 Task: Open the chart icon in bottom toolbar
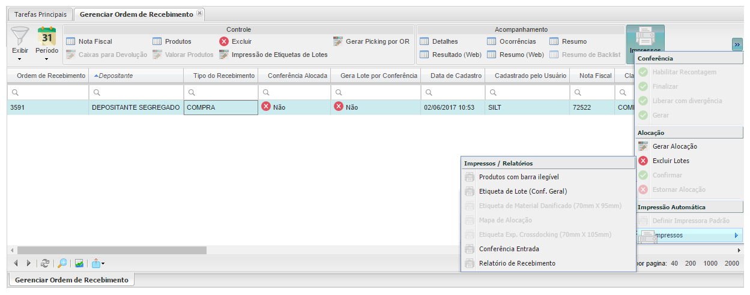(79, 263)
